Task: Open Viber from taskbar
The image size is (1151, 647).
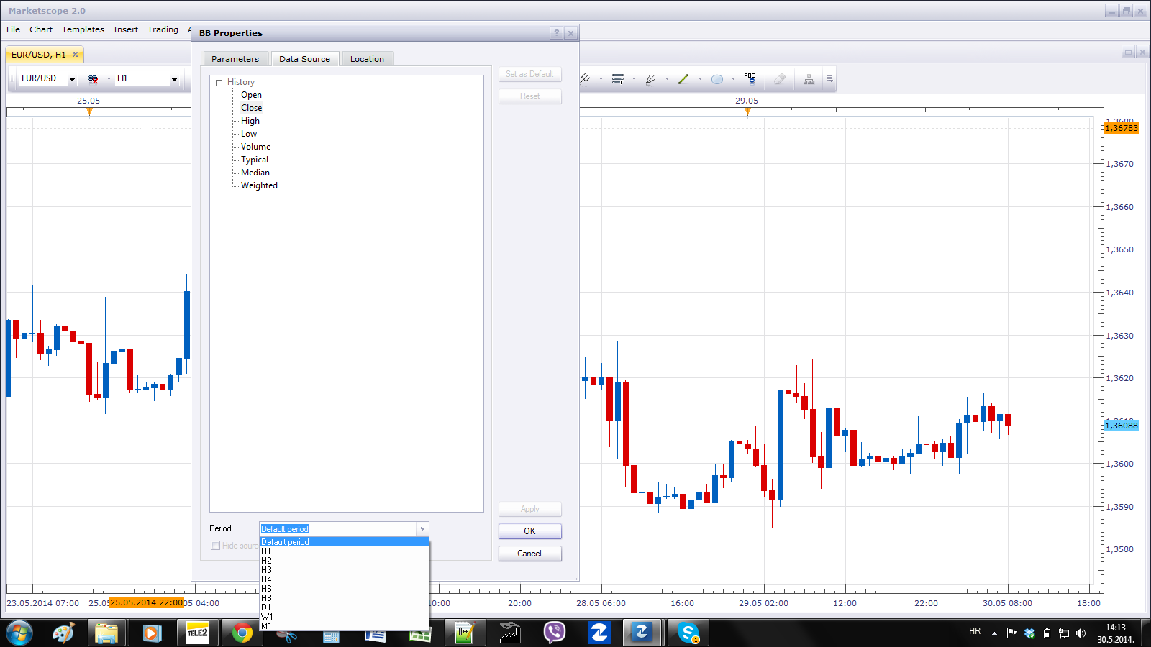Action: 554,633
